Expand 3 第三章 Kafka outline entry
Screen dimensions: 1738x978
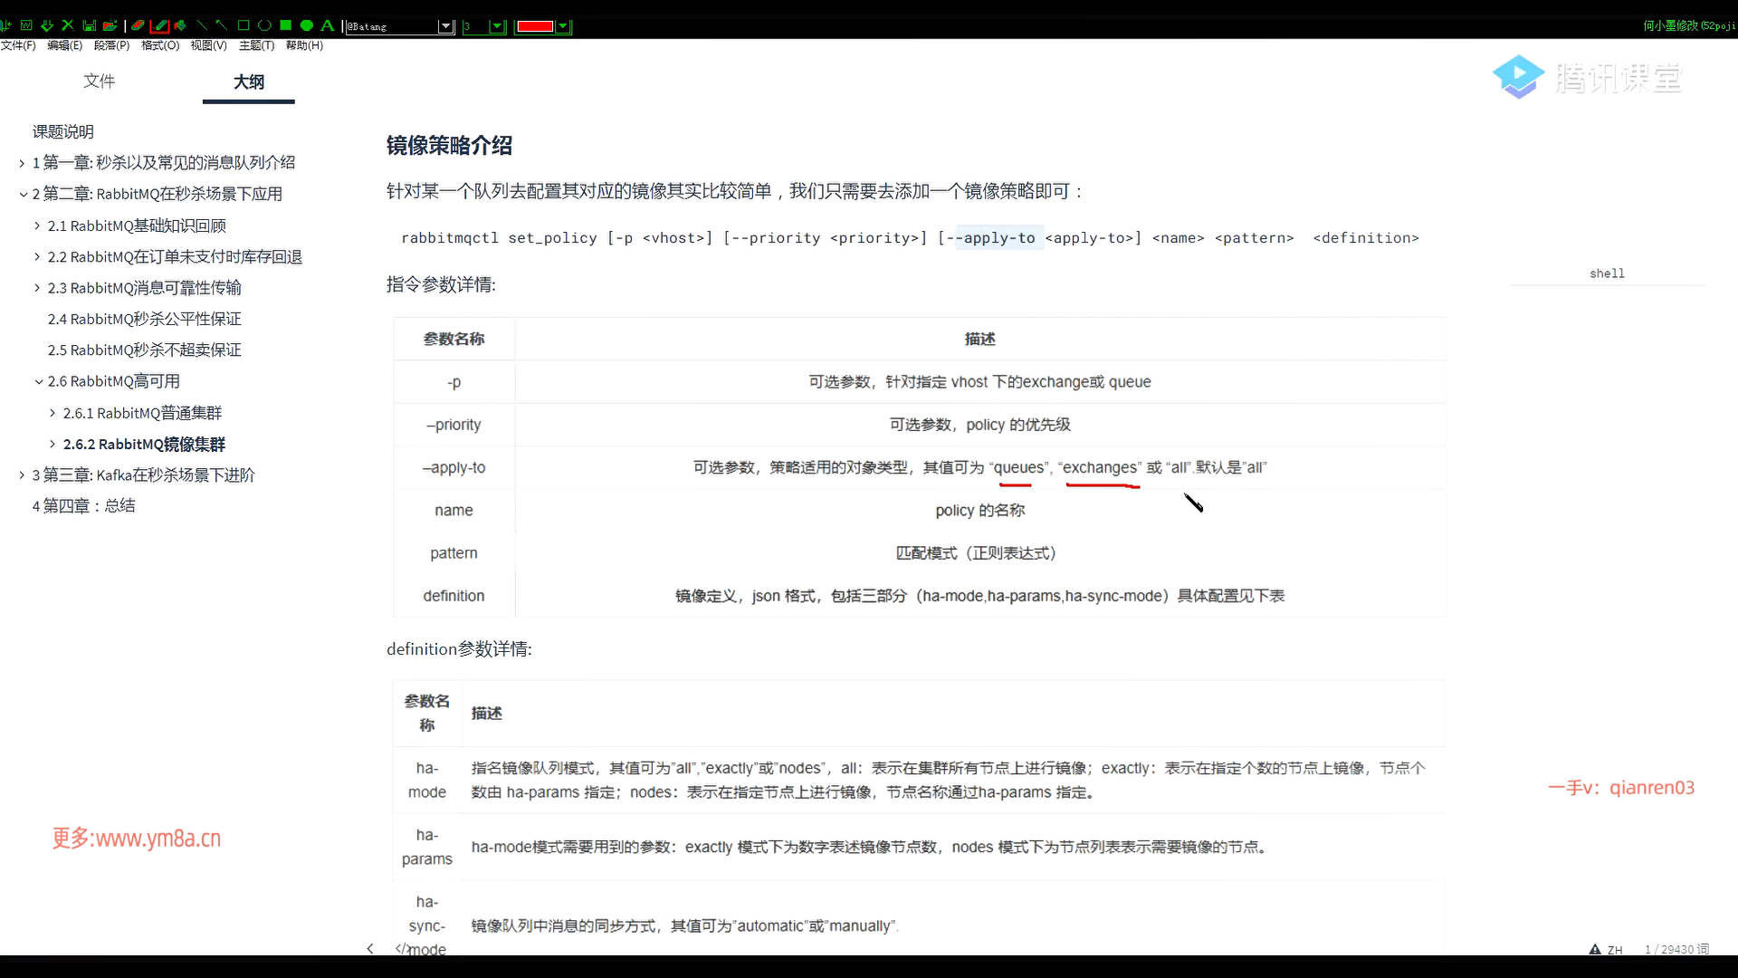tap(22, 475)
